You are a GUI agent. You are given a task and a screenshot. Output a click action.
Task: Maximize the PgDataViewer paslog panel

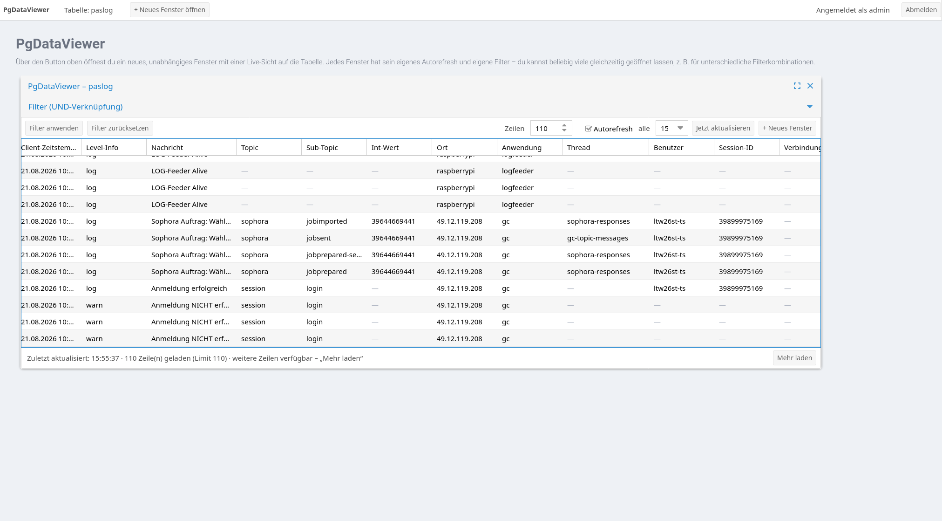[797, 86]
